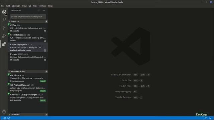Viewport: 214px width, 120px height.
Task: Open the Help menu
Action: coord(50,6)
